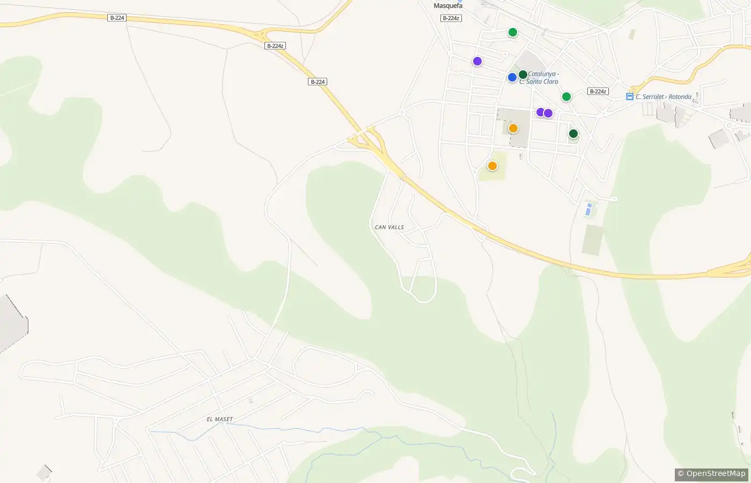Open the dark green marker below the purple pair

pyautogui.click(x=573, y=134)
